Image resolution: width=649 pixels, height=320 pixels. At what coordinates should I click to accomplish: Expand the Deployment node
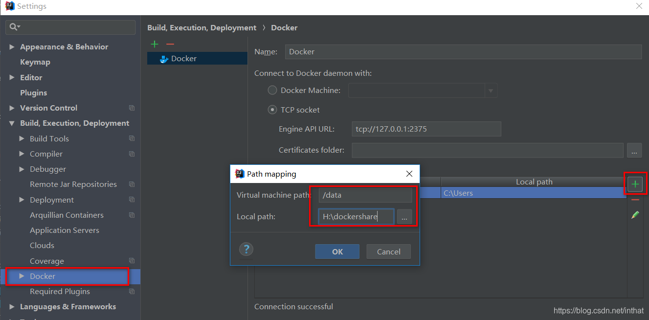coord(22,200)
